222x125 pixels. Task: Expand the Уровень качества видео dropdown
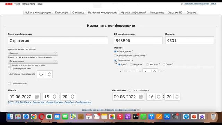point(33,53)
